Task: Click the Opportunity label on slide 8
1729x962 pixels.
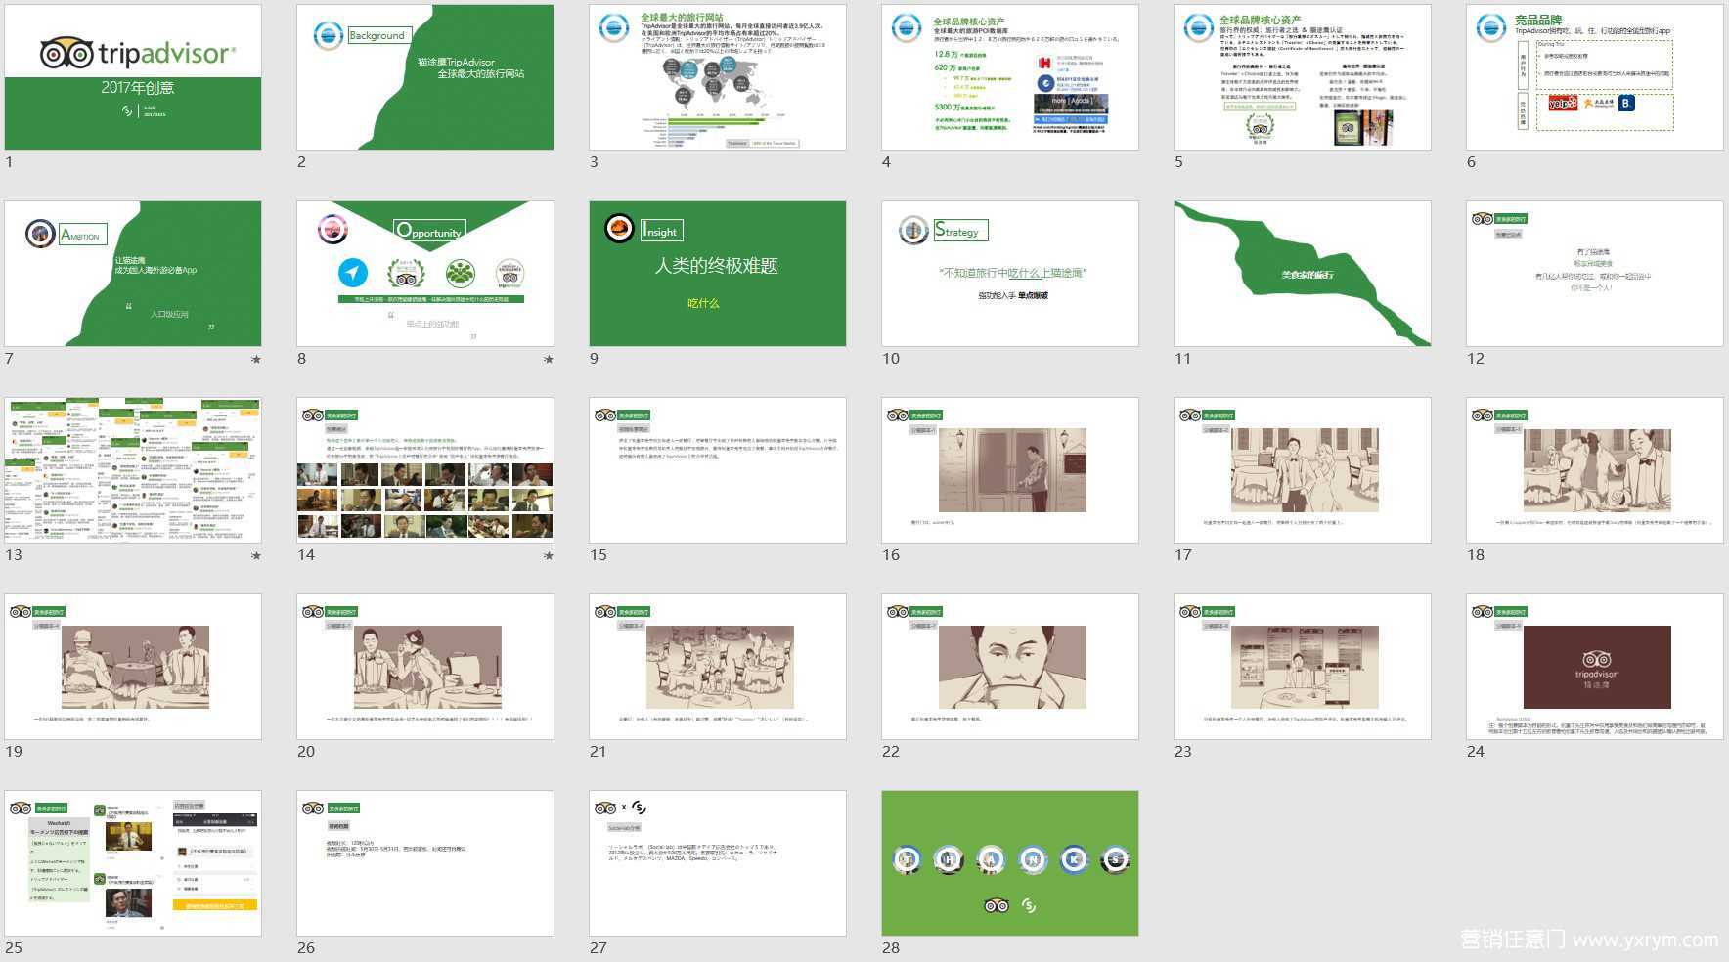Action: point(428,231)
